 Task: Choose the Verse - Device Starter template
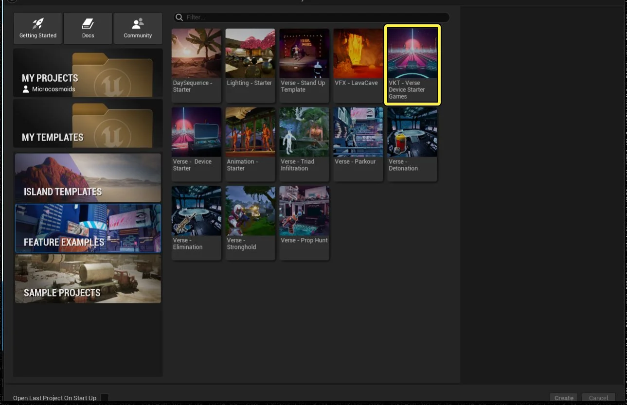point(197,144)
